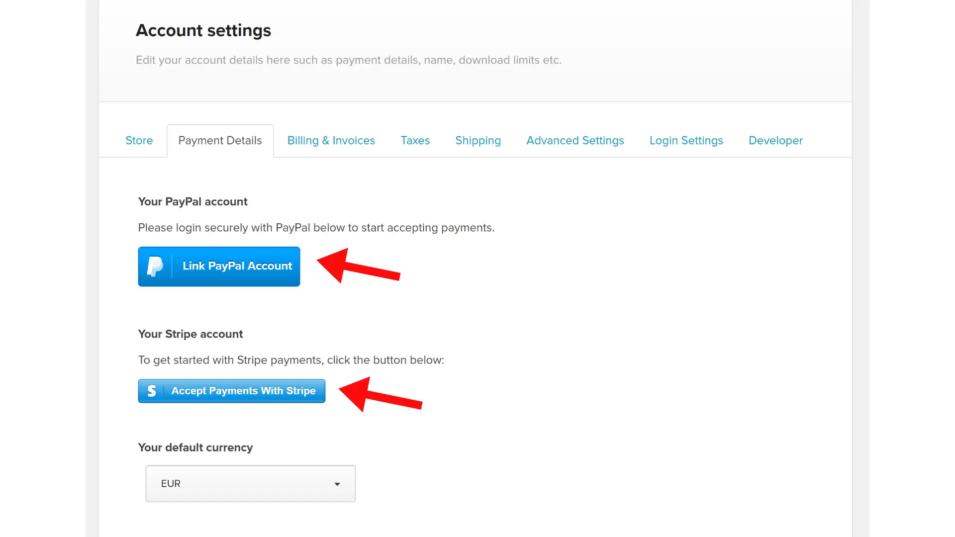
Task: Open the Shipping tab
Action: coord(477,141)
